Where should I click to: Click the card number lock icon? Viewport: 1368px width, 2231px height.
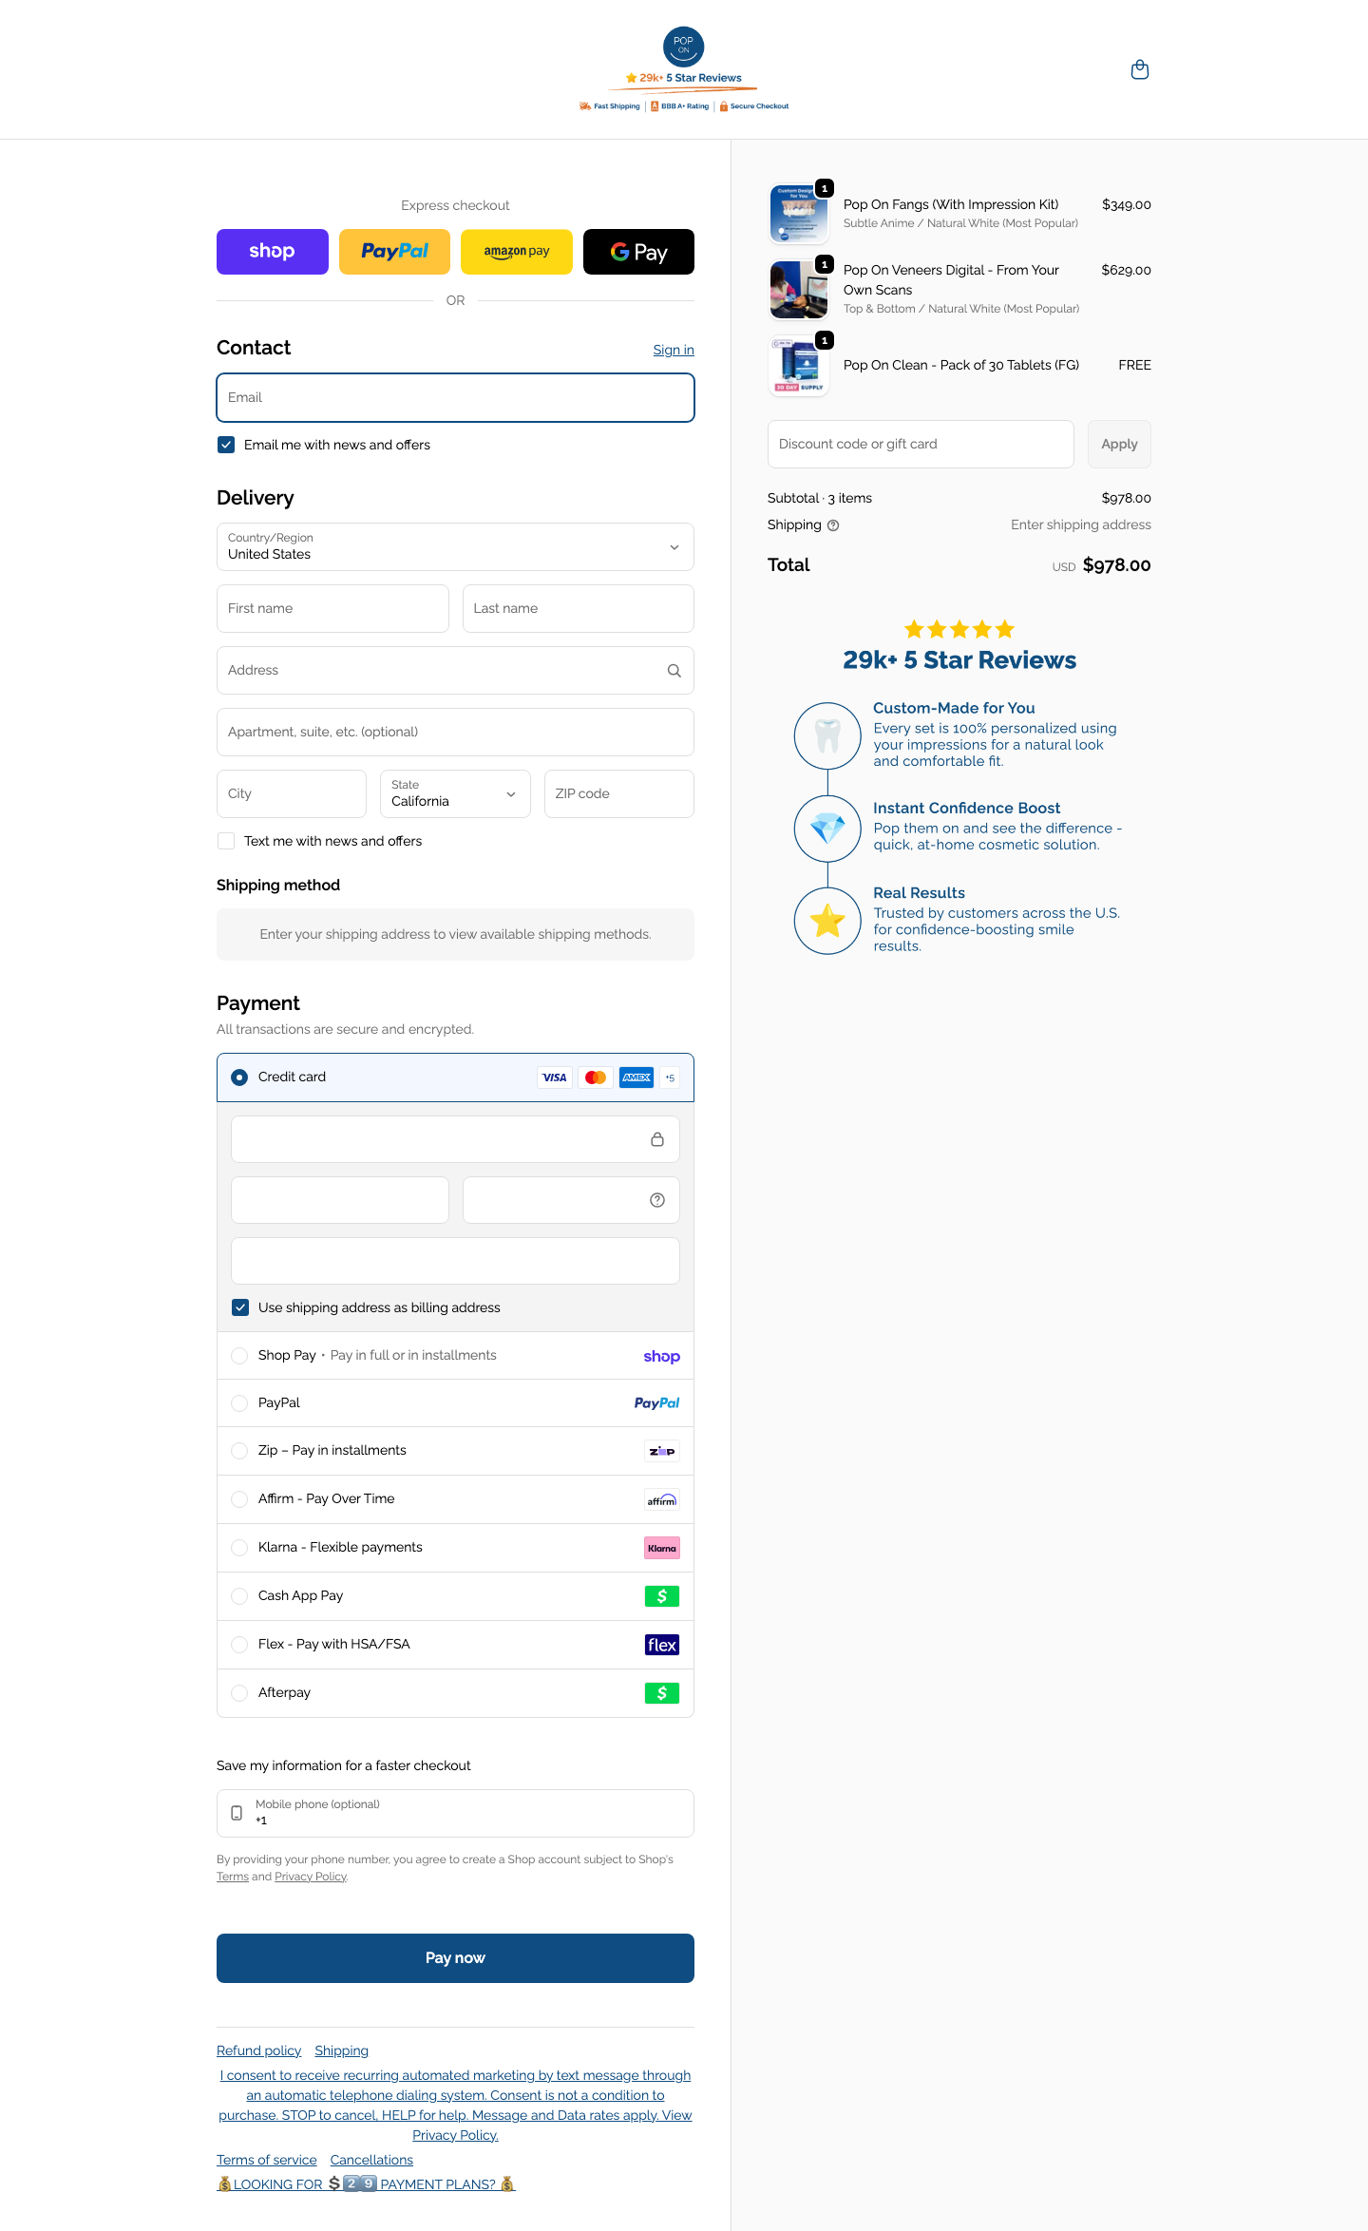[x=656, y=1139]
